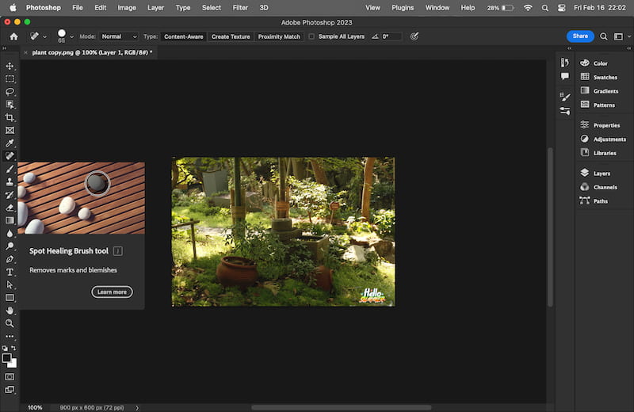Select the Object Selection tool
The height and width of the screenshot is (412, 634).
coord(10,105)
